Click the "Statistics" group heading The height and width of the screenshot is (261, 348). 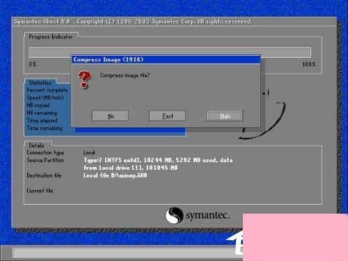click(40, 83)
